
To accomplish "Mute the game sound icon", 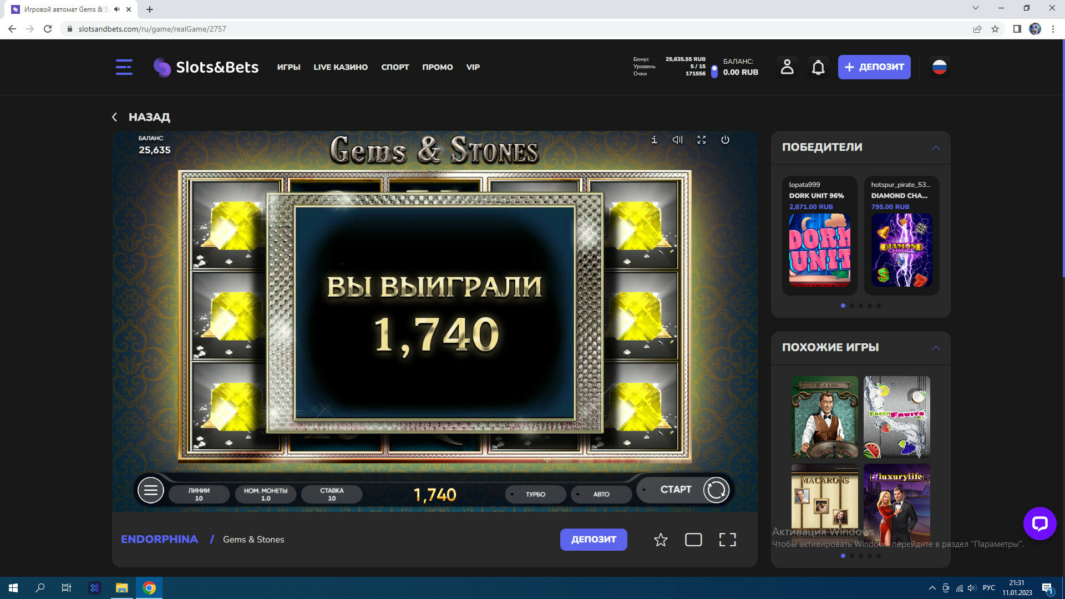I will (x=677, y=140).
